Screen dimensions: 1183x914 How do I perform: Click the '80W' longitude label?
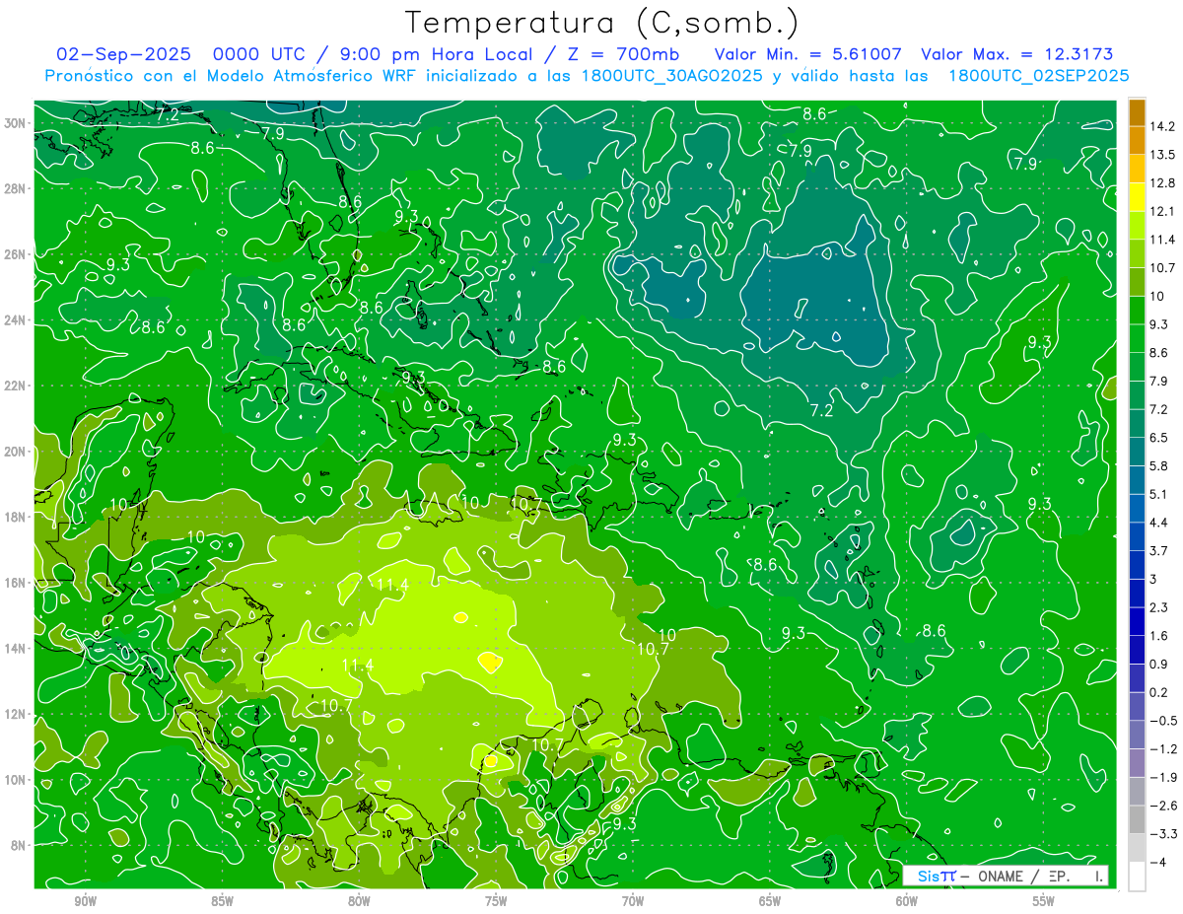pyautogui.click(x=359, y=901)
